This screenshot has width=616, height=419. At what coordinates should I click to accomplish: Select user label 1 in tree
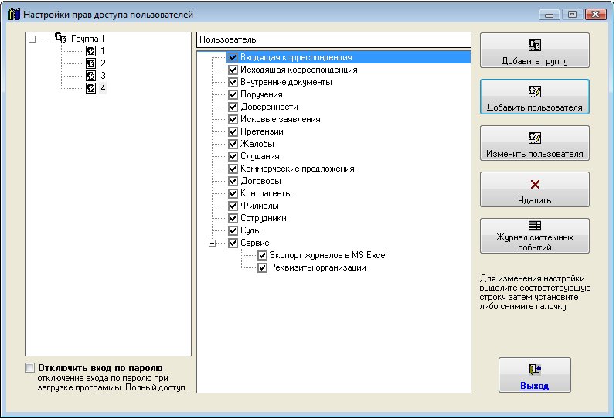pyautogui.click(x=103, y=51)
